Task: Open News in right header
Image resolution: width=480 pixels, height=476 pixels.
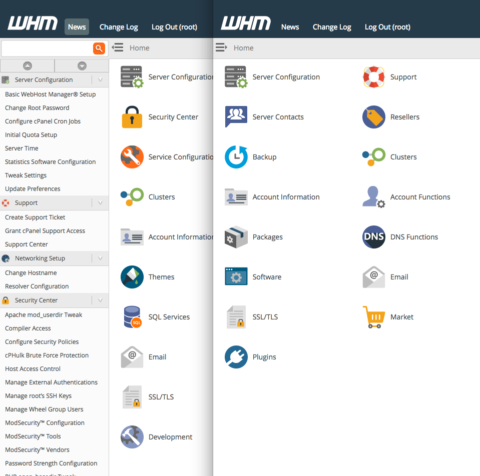Action: click(290, 27)
